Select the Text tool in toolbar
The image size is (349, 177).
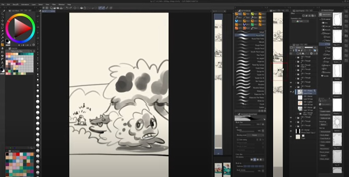(2, 63)
